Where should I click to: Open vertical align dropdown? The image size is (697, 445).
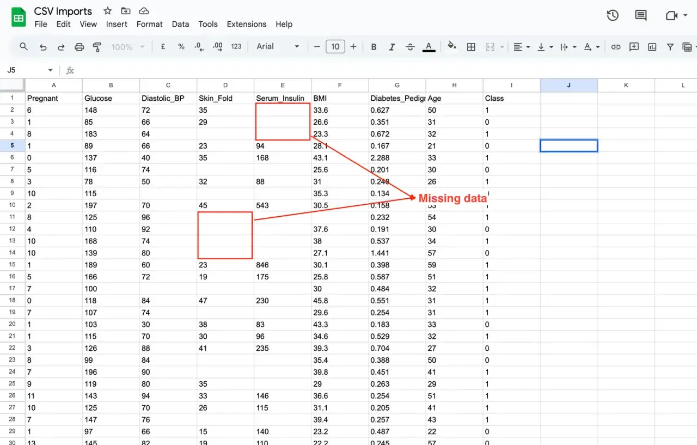pos(545,47)
